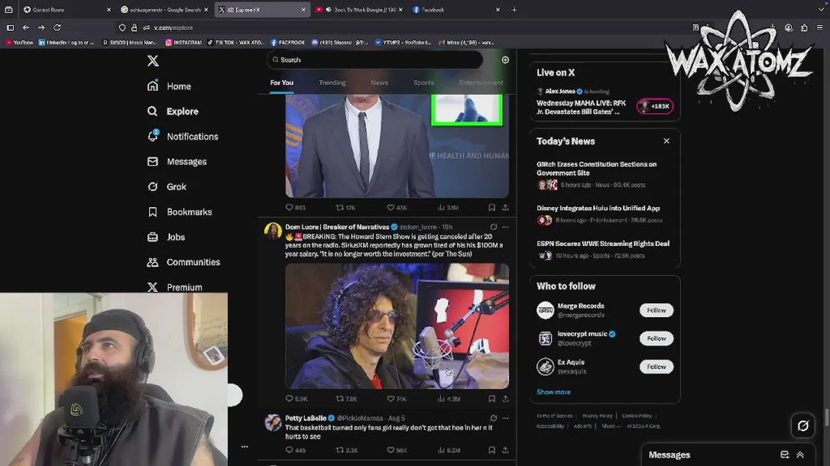Open Disney Integrates Hulu news story
Image resolution: width=830 pixels, height=466 pixels.
(598, 208)
